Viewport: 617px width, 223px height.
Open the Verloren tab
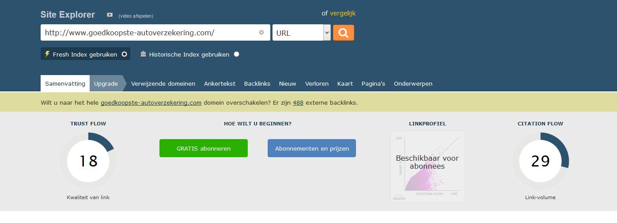317,83
